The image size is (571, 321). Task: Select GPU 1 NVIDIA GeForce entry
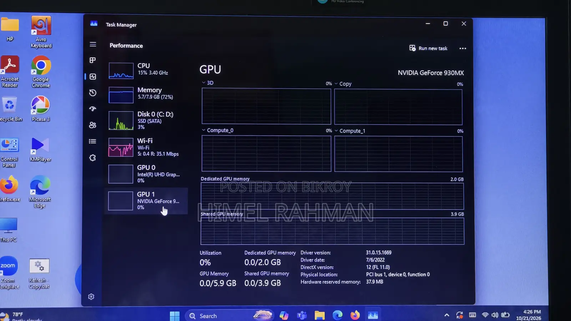click(x=146, y=201)
